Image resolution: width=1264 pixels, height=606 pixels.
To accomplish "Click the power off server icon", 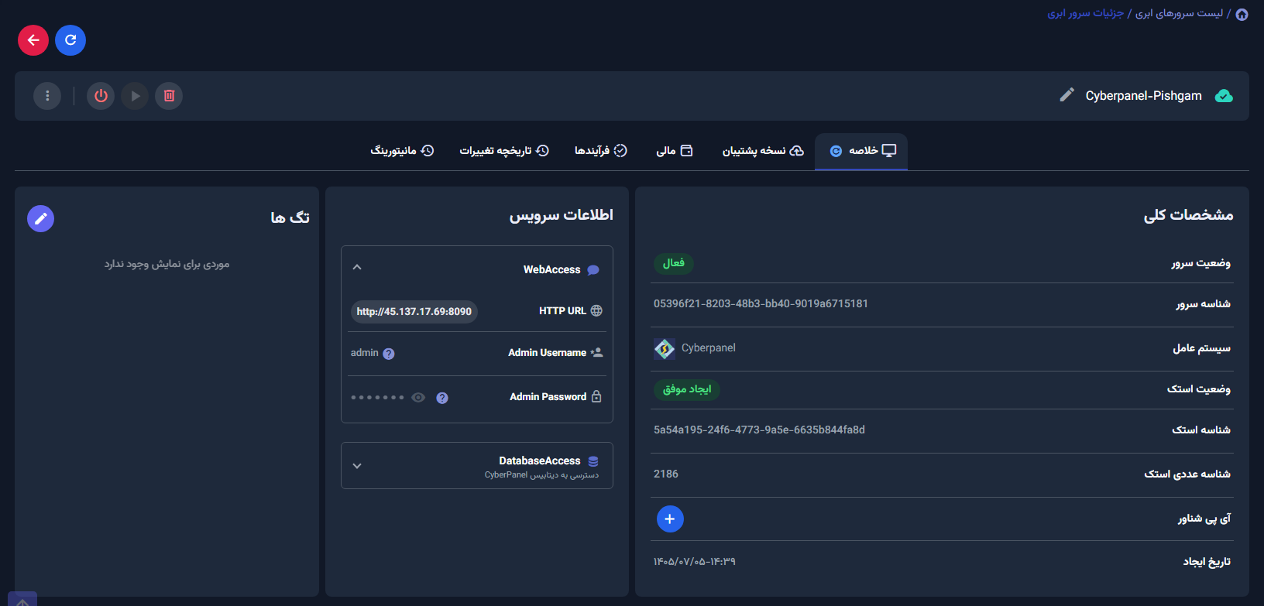I will click(x=101, y=96).
